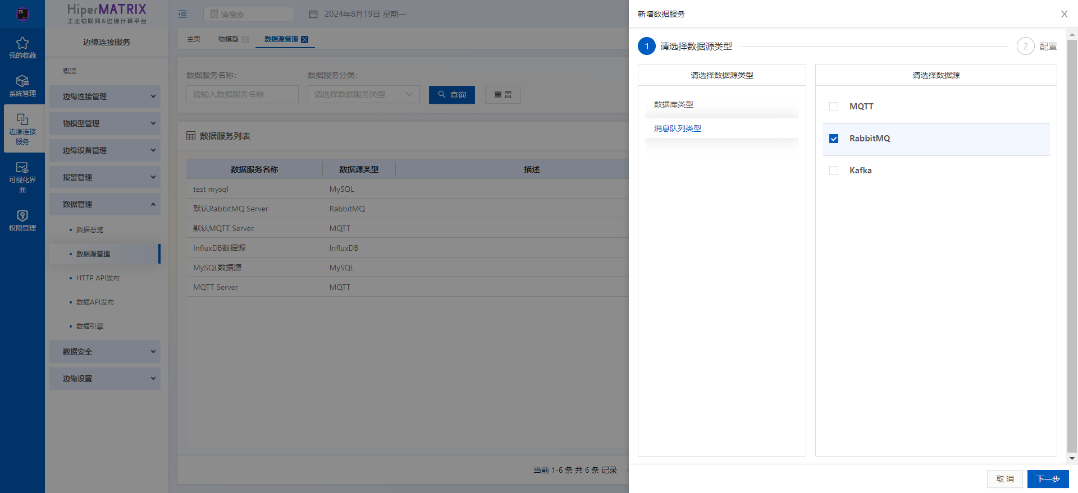
Task: Close the 数据源管理 tab with its X icon
Action: [305, 39]
